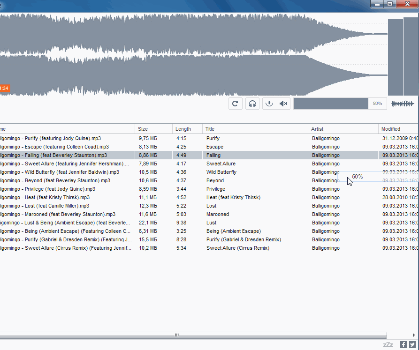Sort playlist by Length column header
This screenshot has width=419, height=350.
(187, 129)
